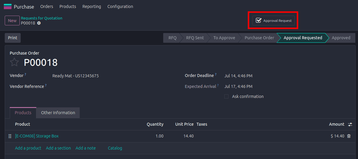Select the RFQ status stage
The image size is (358, 159).
pyautogui.click(x=172, y=38)
